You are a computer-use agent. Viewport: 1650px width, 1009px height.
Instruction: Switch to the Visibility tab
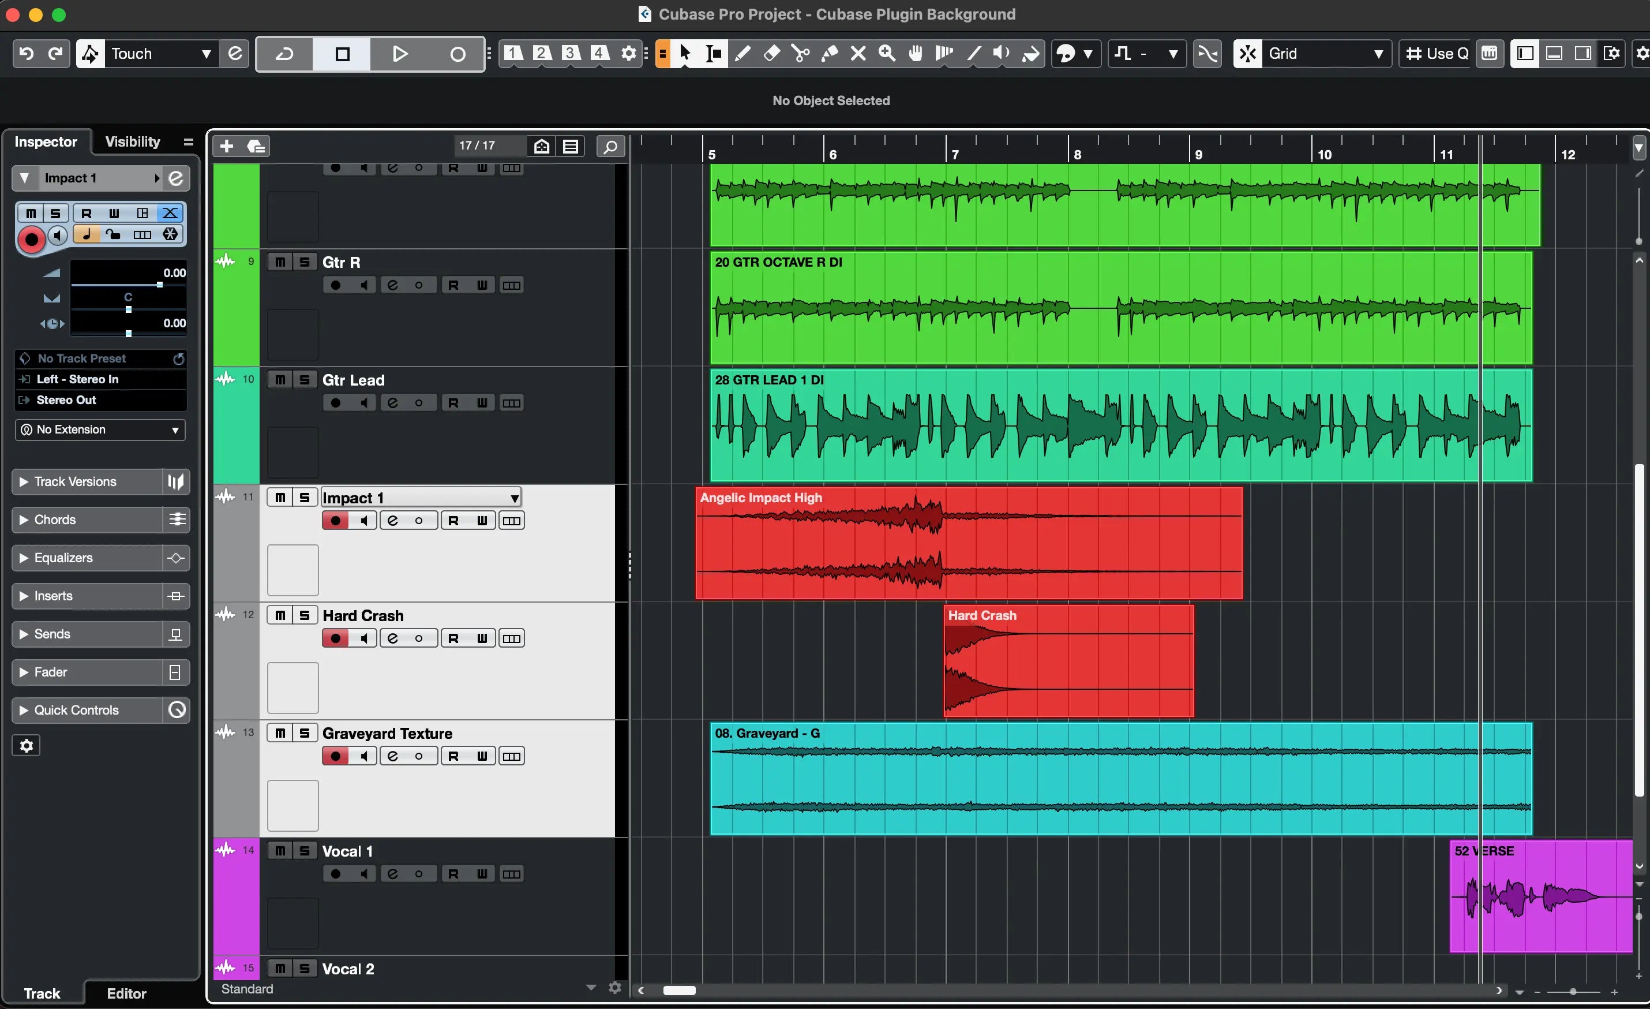[132, 141]
